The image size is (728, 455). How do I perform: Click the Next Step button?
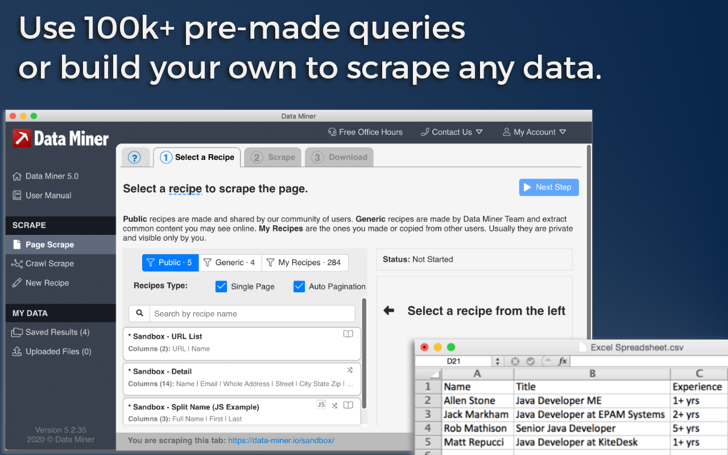tap(548, 187)
